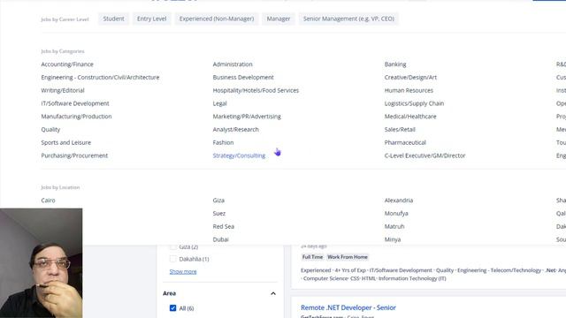Open Sports and Leisure category
The image size is (566, 318).
tap(66, 142)
